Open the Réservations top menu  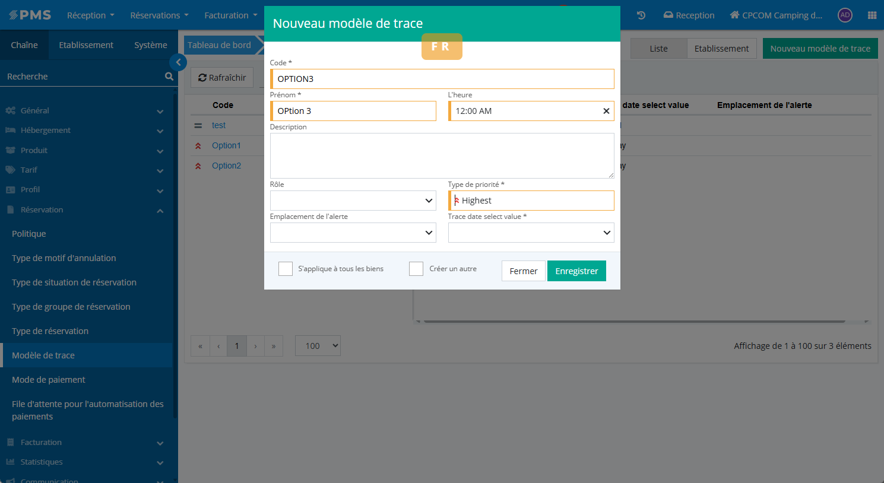point(159,15)
